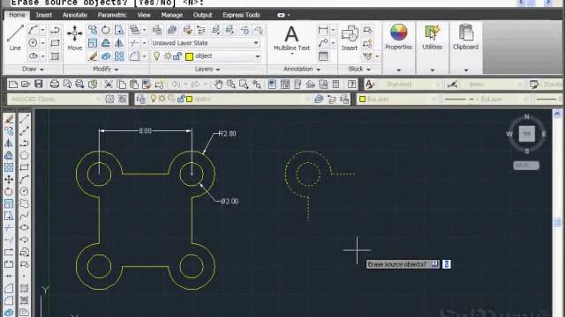Click the Zoom Window icon in the toolbar
Viewport: 565px width, 317px height.
point(244,85)
